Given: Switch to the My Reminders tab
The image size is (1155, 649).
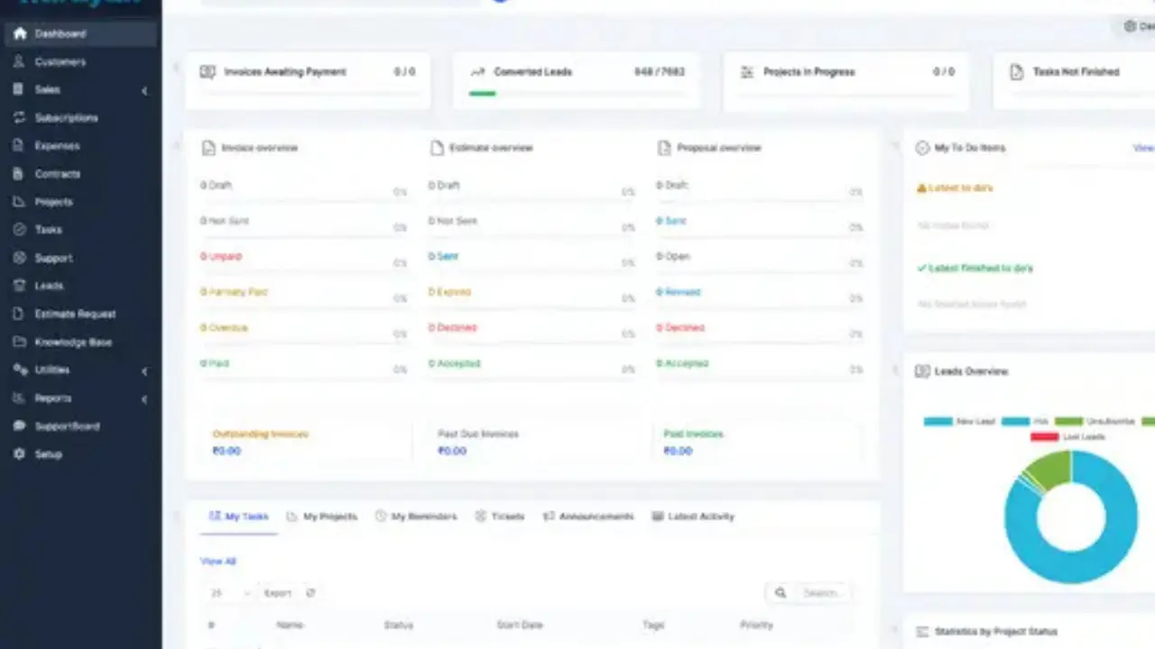Looking at the screenshot, I should 416,516.
